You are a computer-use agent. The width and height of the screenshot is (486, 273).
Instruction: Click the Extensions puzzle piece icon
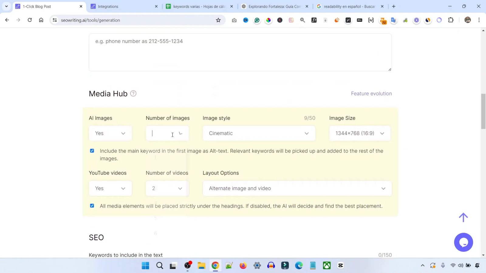[x=451, y=20]
